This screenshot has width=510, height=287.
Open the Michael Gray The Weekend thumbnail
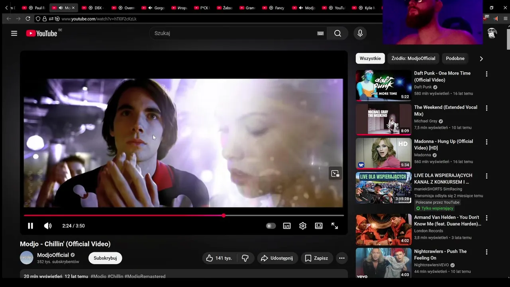click(x=383, y=120)
